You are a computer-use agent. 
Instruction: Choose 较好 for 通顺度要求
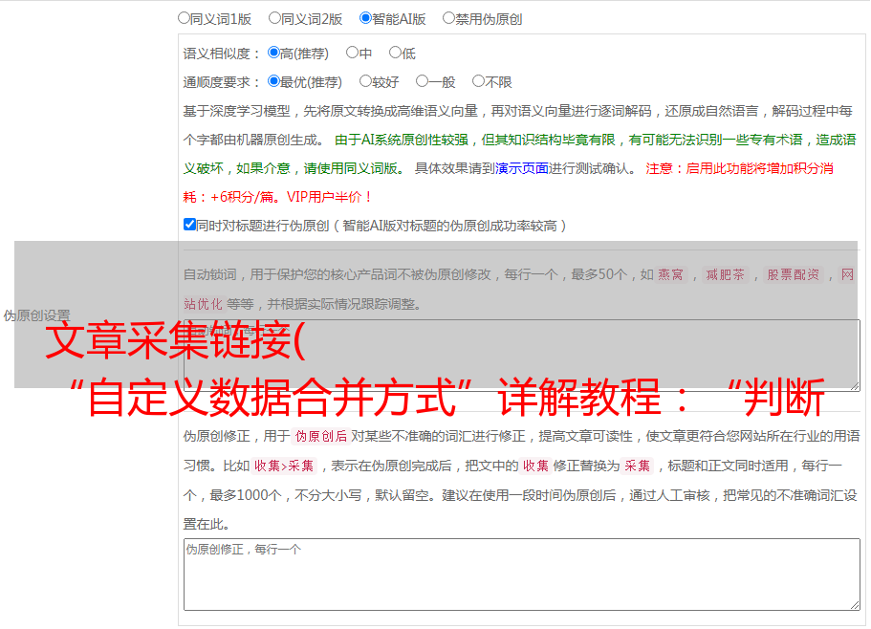(x=365, y=82)
